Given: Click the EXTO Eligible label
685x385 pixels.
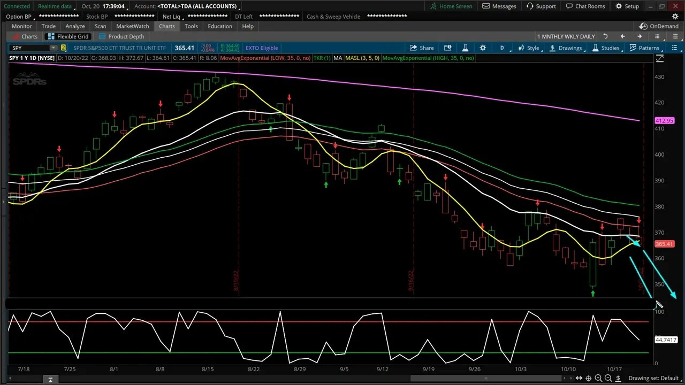Looking at the screenshot, I should pyautogui.click(x=262, y=48).
